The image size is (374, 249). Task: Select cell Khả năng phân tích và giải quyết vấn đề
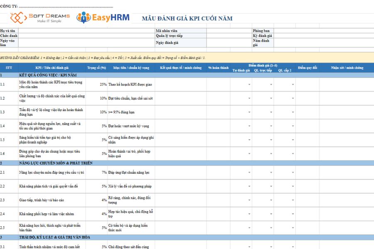[x=52, y=186]
